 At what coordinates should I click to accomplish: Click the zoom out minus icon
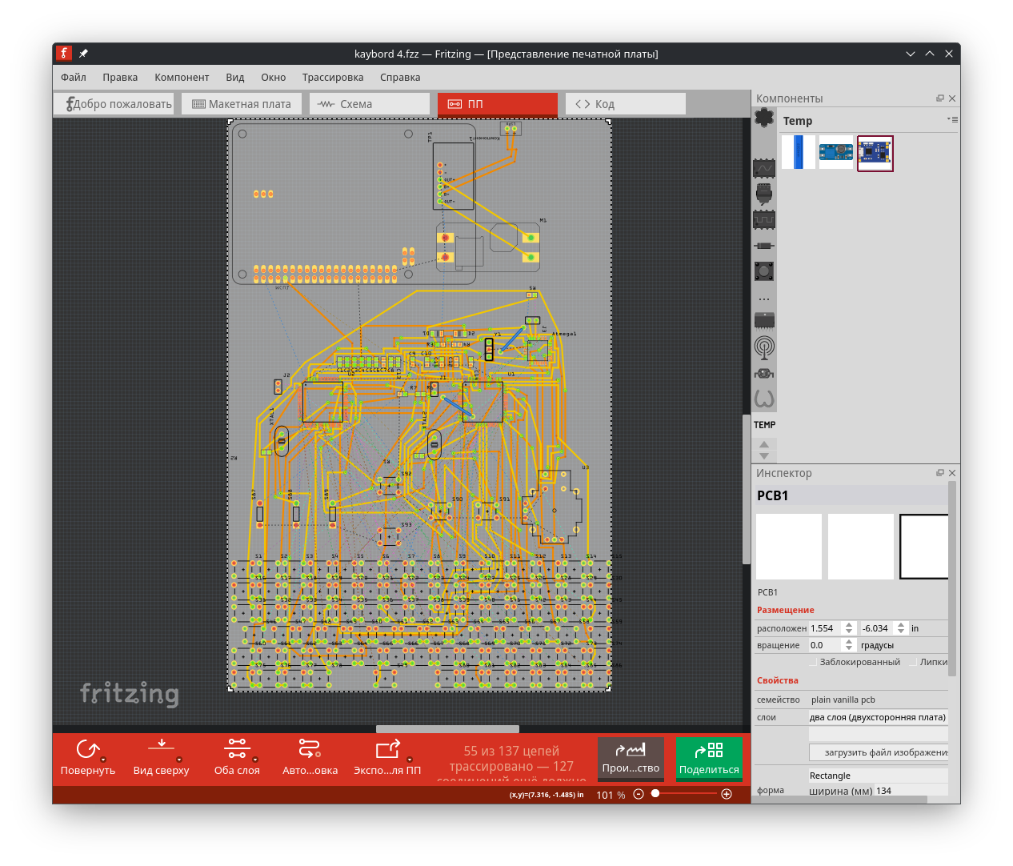(x=639, y=794)
